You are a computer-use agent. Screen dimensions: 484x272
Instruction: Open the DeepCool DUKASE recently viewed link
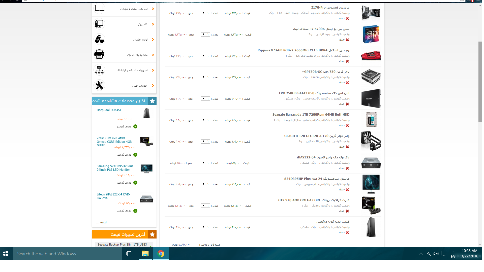click(109, 110)
